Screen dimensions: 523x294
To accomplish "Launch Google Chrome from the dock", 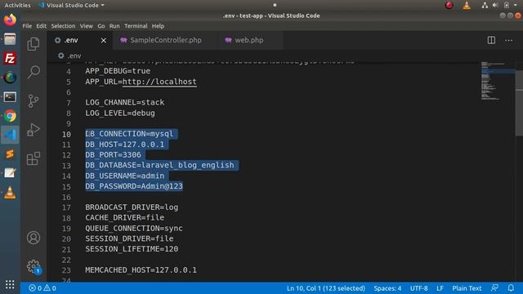I will (10, 116).
